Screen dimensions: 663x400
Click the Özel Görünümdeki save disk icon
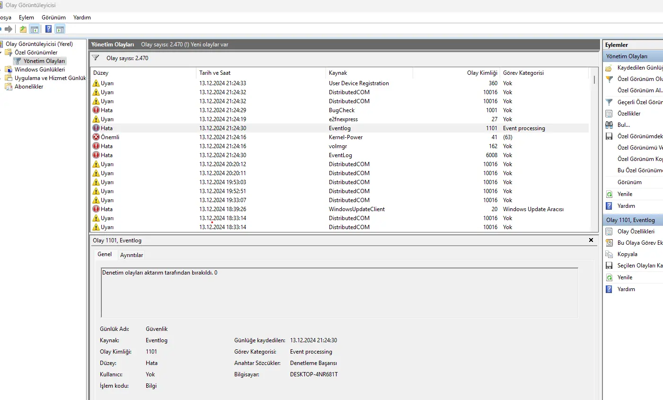[x=609, y=136]
